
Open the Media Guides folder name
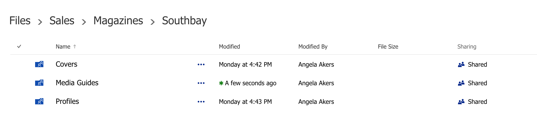tap(77, 83)
